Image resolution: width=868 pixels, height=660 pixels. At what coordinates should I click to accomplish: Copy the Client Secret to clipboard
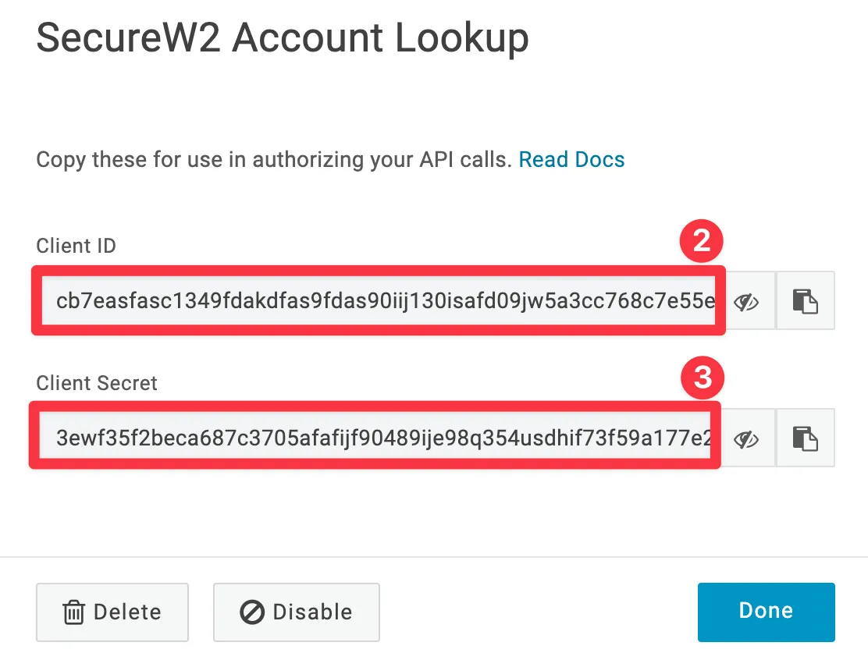(806, 438)
